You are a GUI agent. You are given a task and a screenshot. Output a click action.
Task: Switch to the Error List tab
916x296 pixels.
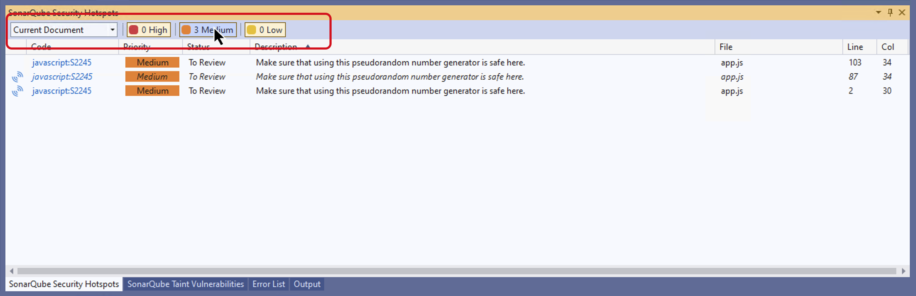pos(268,284)
